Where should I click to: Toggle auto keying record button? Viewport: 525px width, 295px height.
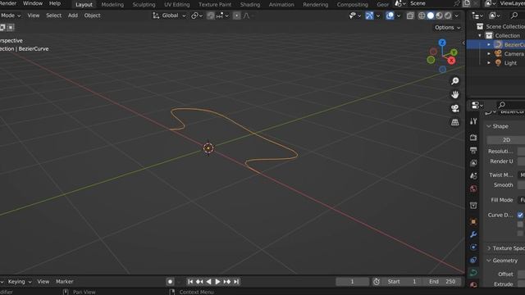(170, 282)
